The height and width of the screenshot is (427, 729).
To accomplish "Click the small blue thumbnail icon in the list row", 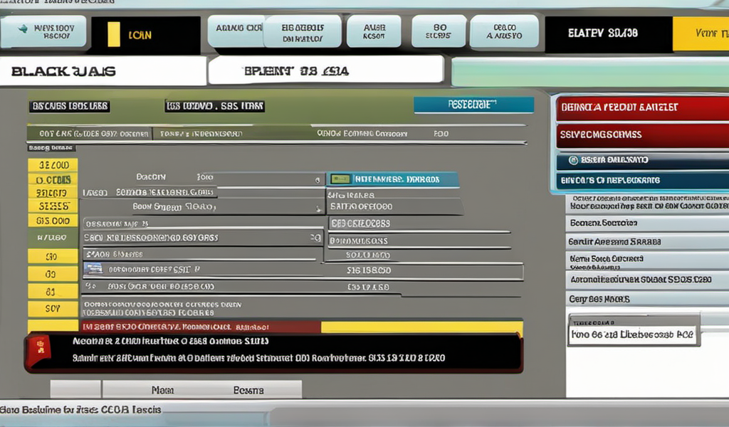I will click(x=93, y=269).
